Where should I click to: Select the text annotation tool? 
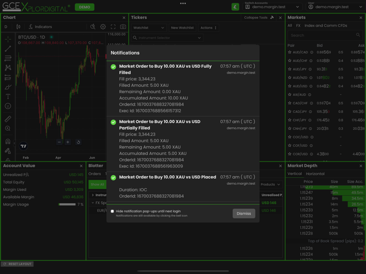coord(8,96)
